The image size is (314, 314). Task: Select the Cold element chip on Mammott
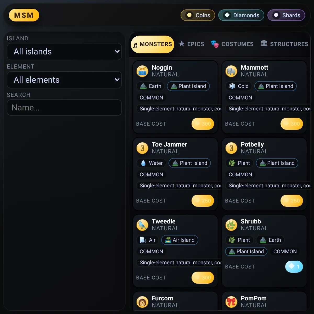239,86
